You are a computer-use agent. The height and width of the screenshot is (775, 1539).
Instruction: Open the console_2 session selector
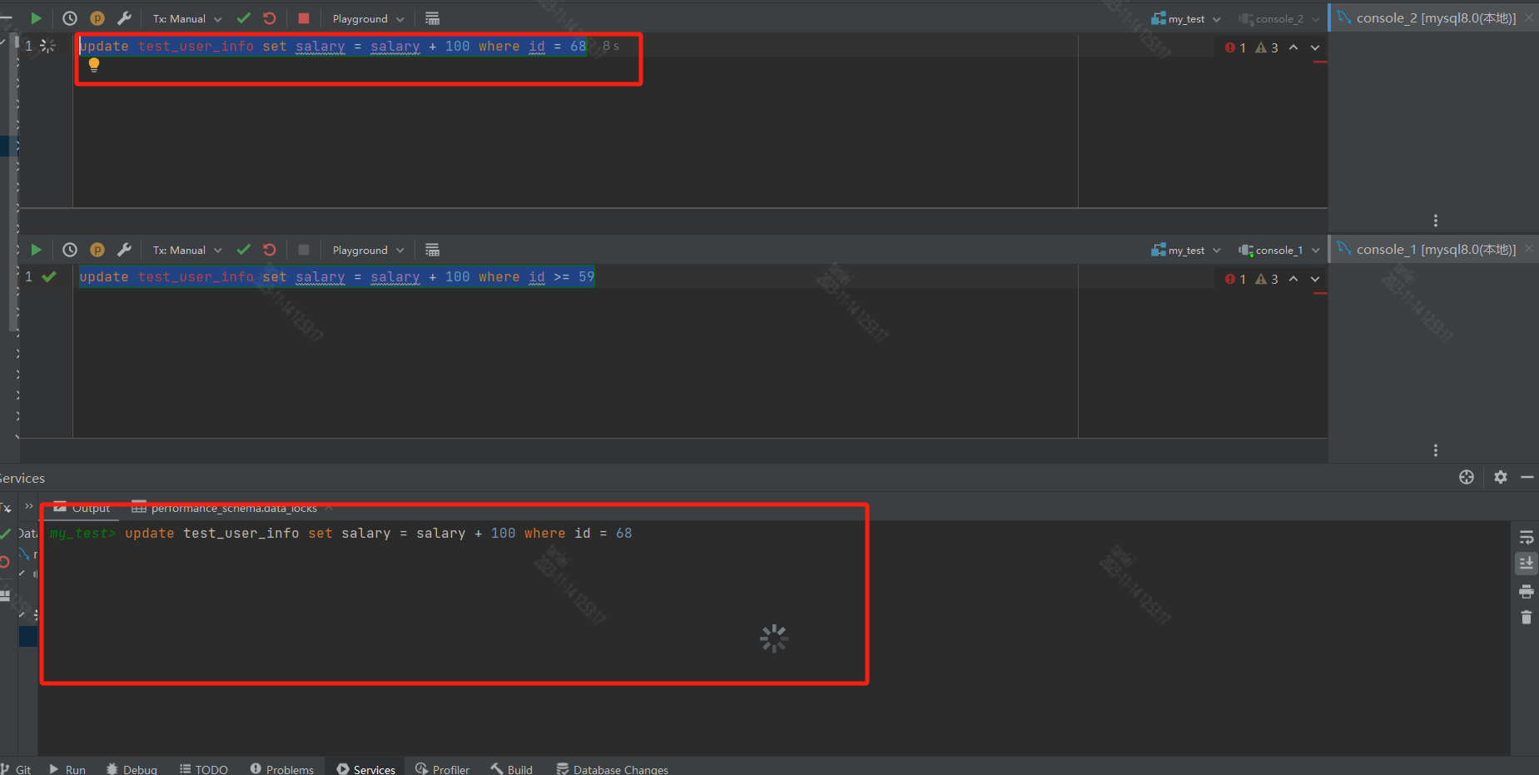(1279, 18)
